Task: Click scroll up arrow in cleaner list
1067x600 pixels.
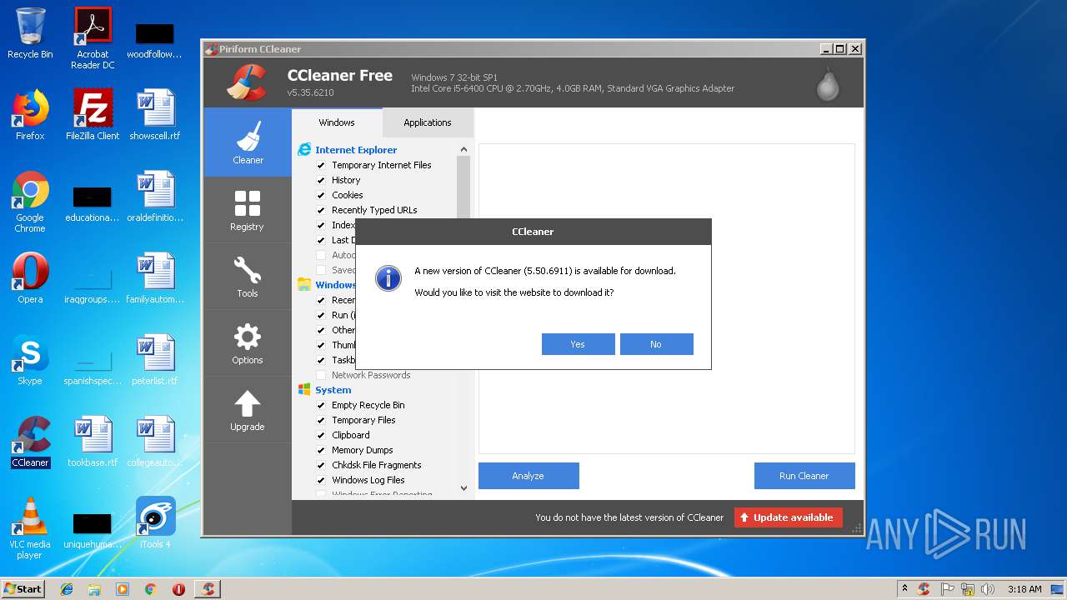Action: (x=463, y=150)
